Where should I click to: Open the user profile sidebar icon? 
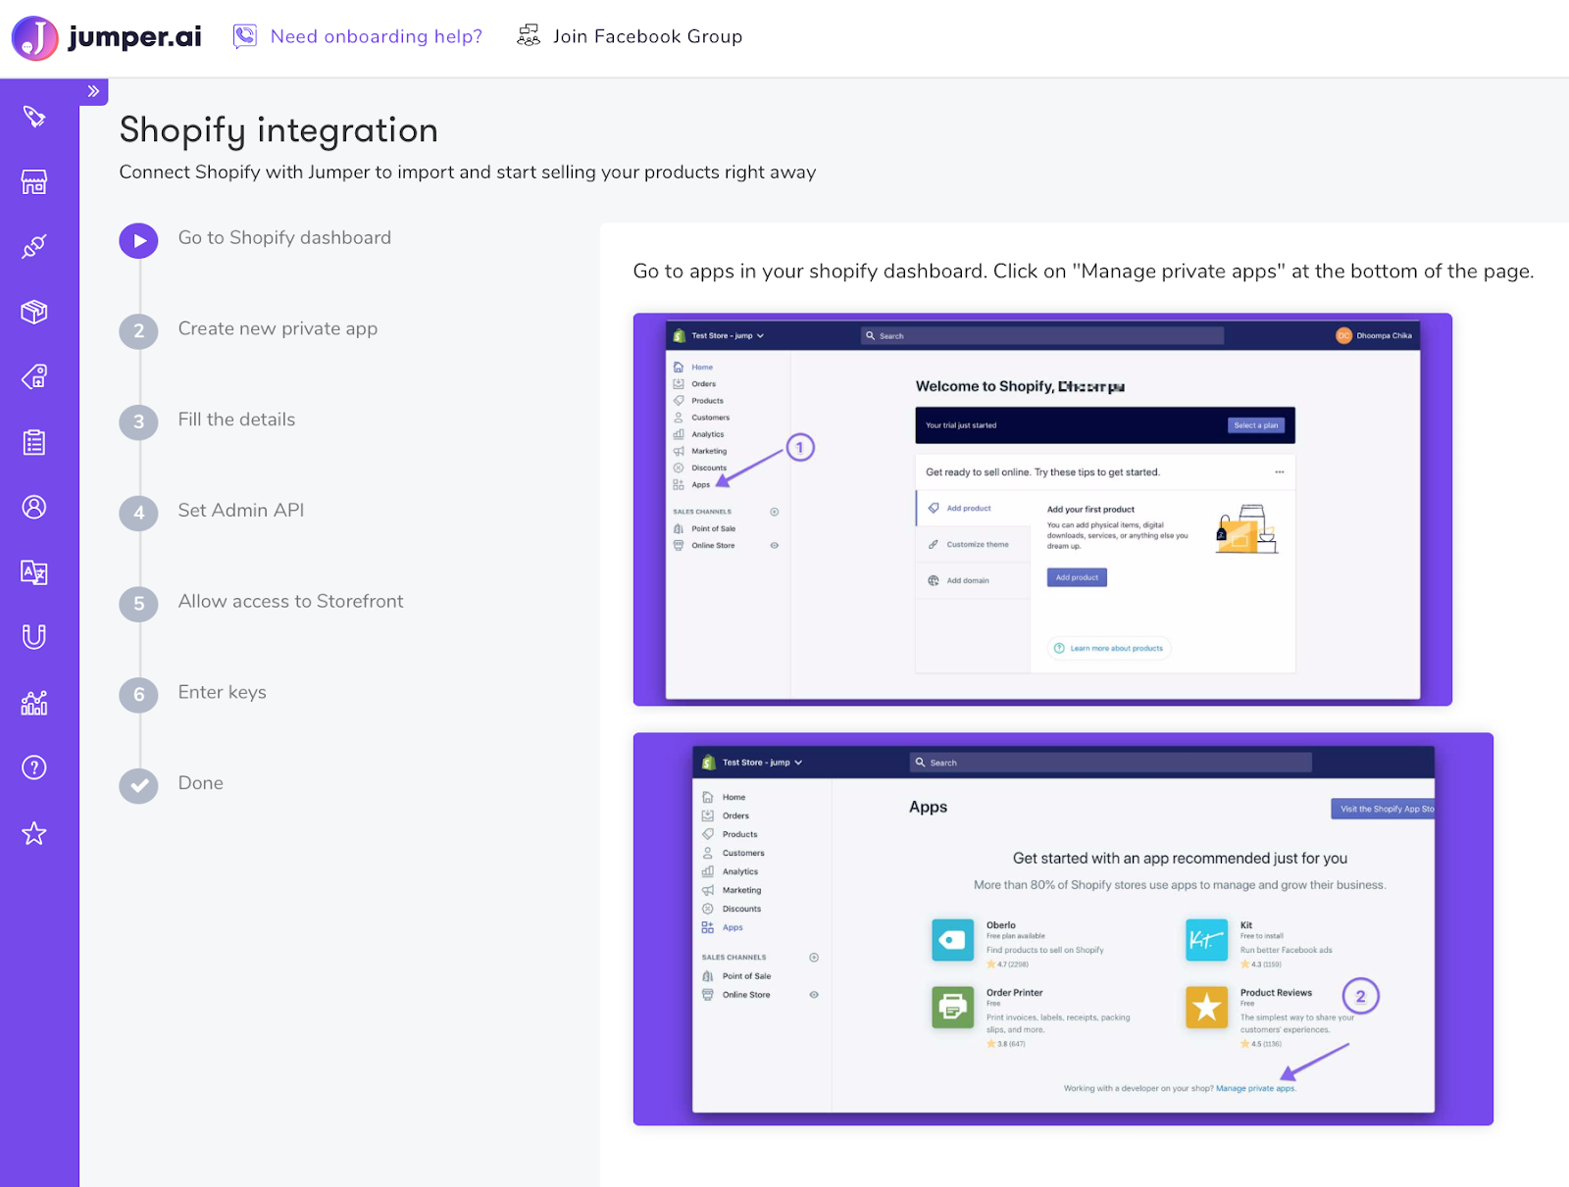click(34, 507)
